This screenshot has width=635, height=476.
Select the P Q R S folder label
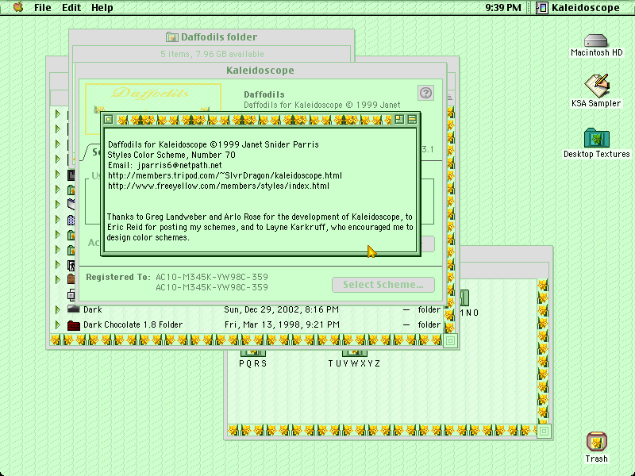coord(252,363)
